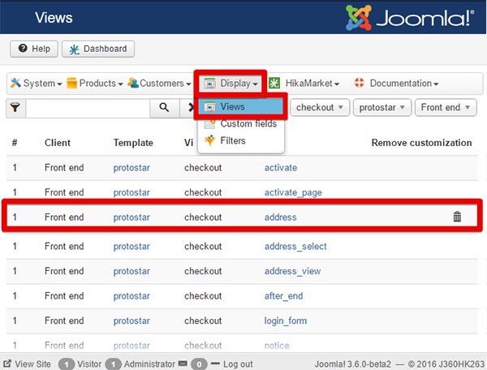Open the Documentation menu

pyautogui.click(x=396, y=84)
